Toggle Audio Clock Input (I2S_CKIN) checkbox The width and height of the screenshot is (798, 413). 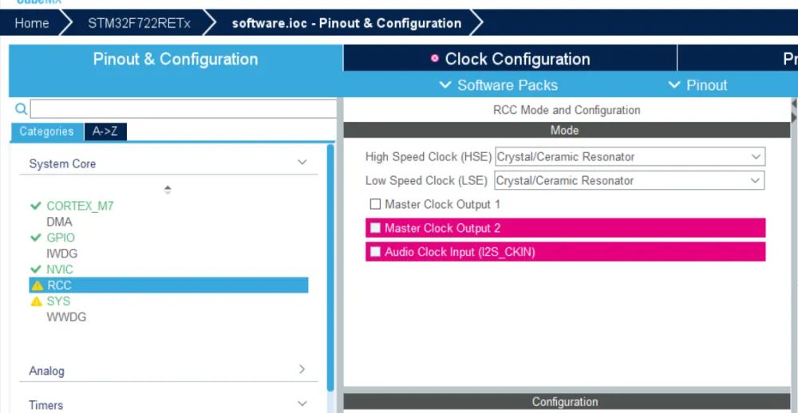click(x=375, y=252)
